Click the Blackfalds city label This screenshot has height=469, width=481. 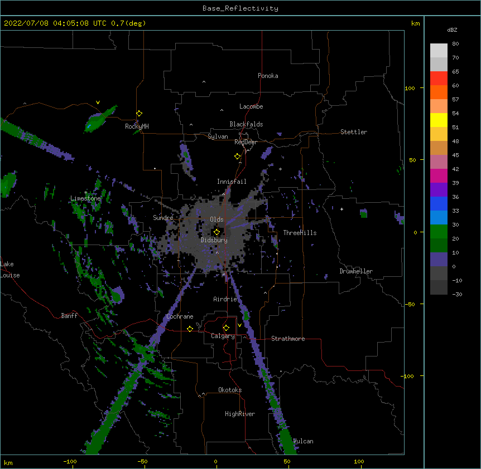[246, 124]
